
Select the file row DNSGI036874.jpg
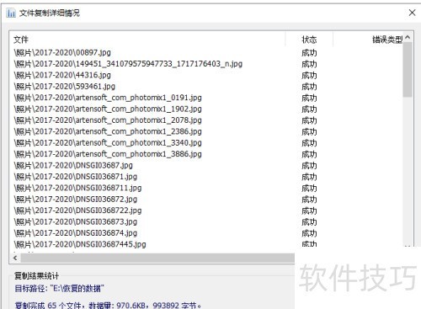click(76, 233)
